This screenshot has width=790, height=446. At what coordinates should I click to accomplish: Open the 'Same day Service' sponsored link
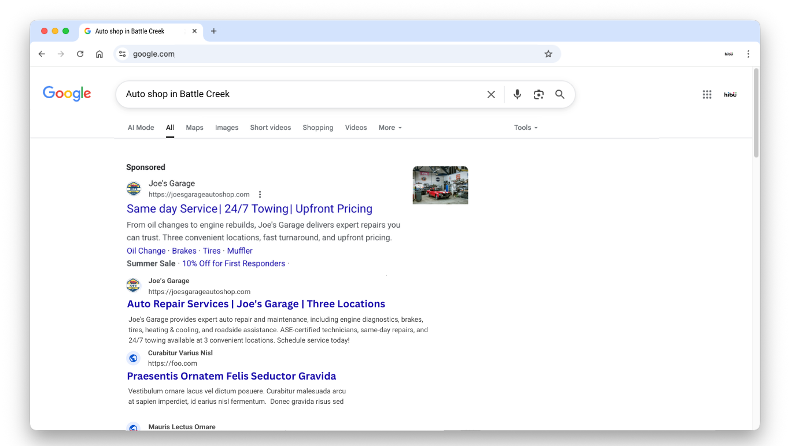[249, 209]
